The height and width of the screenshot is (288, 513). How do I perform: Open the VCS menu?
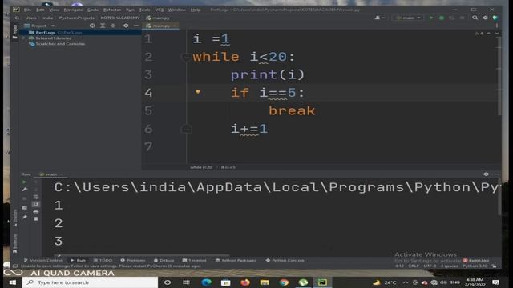[160, 10]
